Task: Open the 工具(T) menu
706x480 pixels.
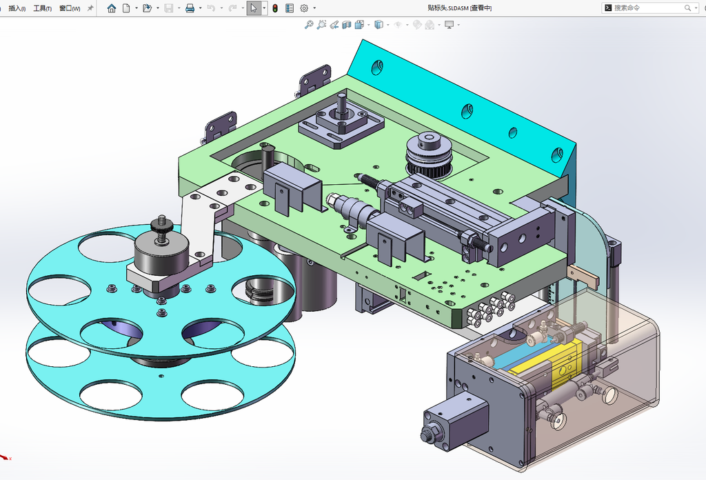Action: tap(42, 8)
